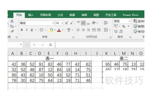Click cell containing 91

(x=40, y=64)
